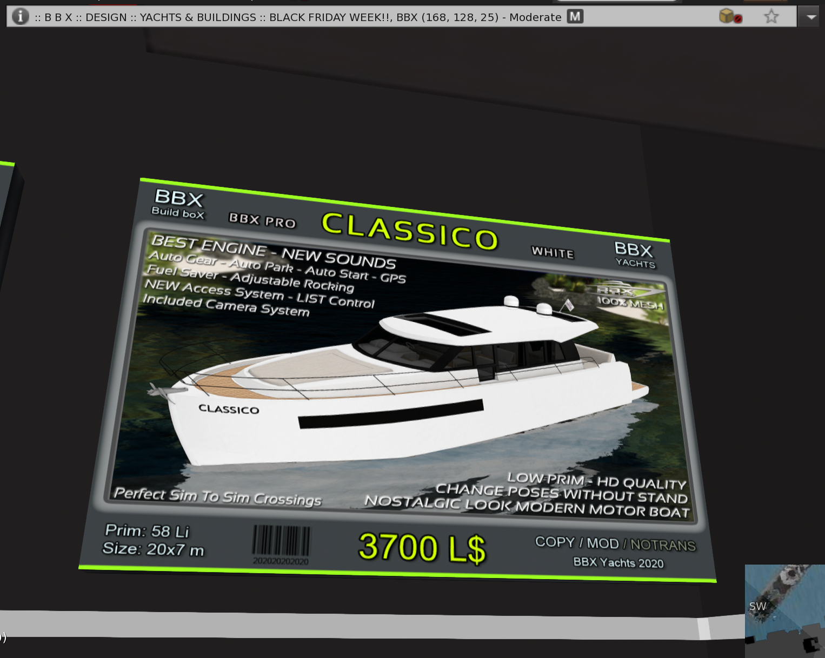
Task: Click the 'M' maturity rating icon
Action: pos(575,17)
